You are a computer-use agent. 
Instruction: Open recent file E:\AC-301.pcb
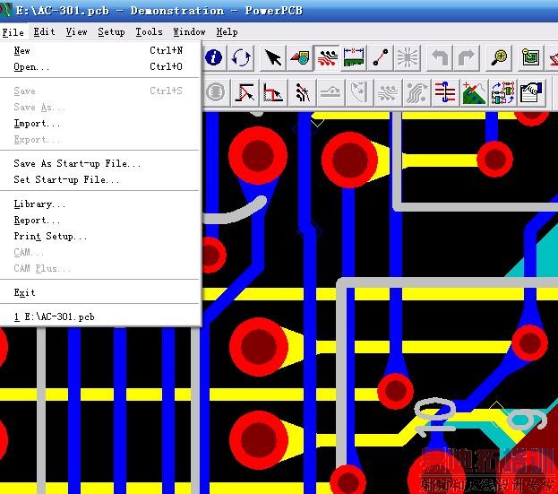tap(54, 316)
